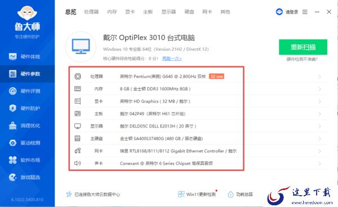Click 功耗估算 label
Viewport: 338px width, 207px height.
coord(244,194)
